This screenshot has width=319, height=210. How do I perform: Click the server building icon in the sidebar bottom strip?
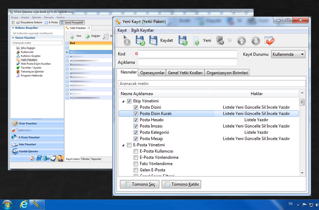coord(46,158)
